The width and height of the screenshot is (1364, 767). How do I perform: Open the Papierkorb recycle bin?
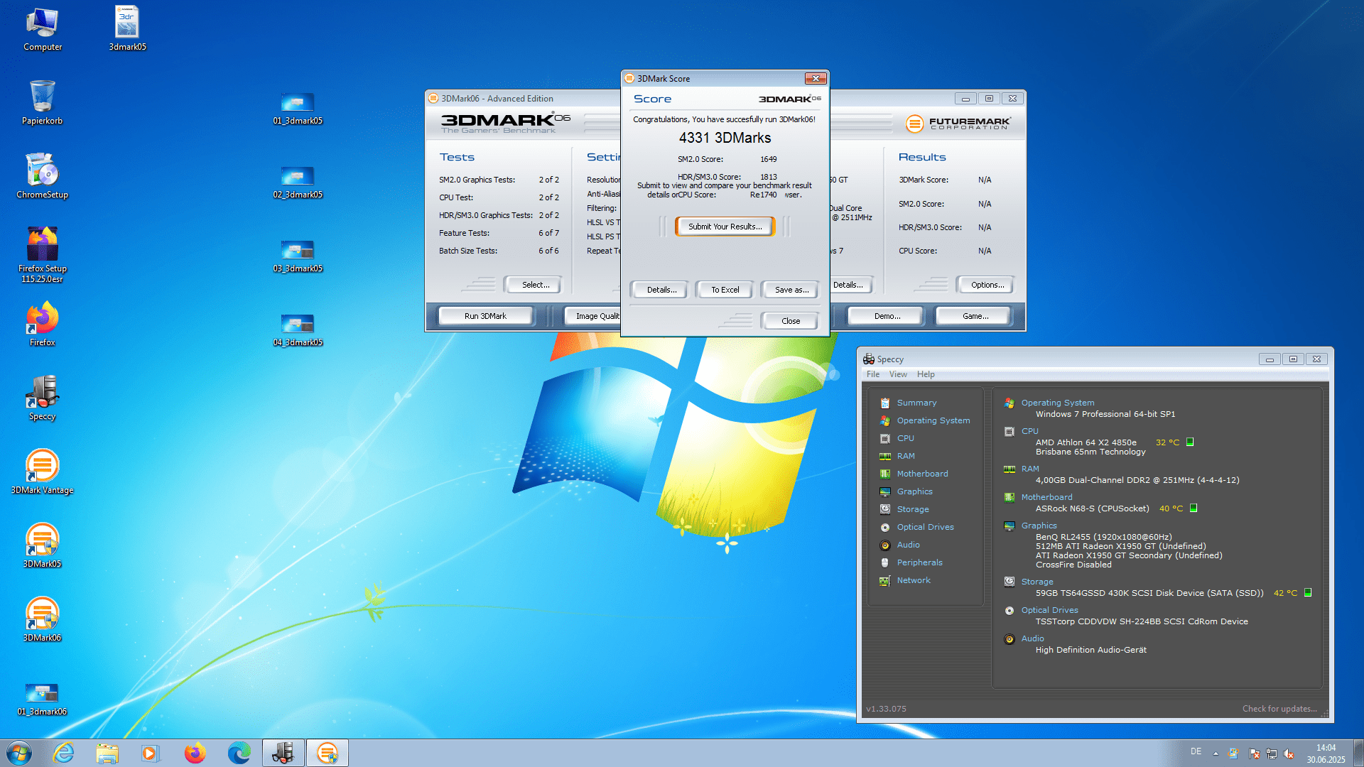(x=42, y=97)
